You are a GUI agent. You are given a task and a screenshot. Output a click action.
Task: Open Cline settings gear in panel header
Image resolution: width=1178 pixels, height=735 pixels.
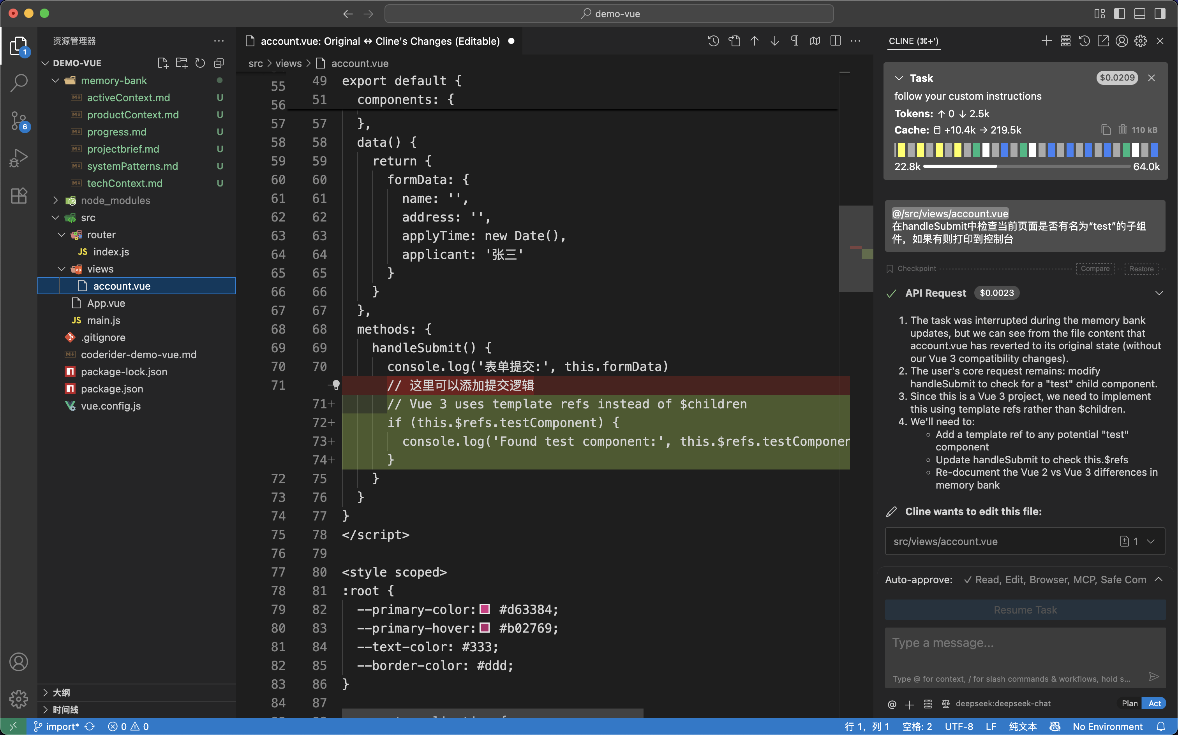coord(1141,41)
